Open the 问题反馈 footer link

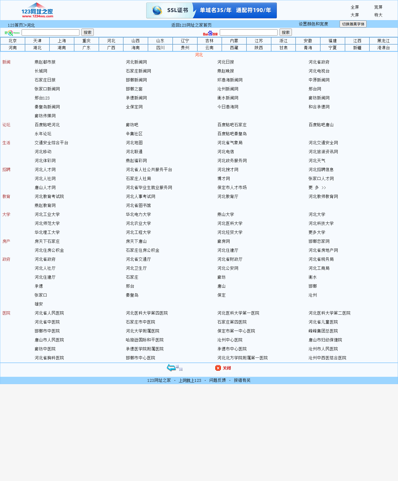click(x=218, y=380)
